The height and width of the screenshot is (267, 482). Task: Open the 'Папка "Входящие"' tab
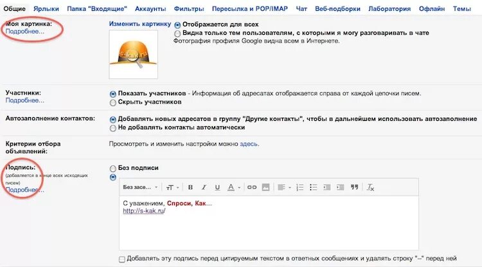coord(97,8)
